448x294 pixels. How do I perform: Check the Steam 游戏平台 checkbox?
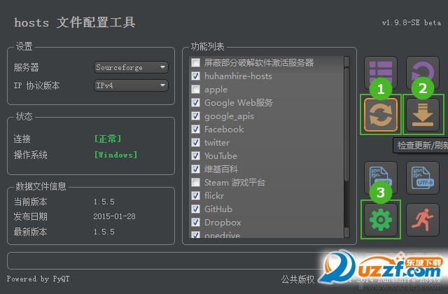(196, 182)
